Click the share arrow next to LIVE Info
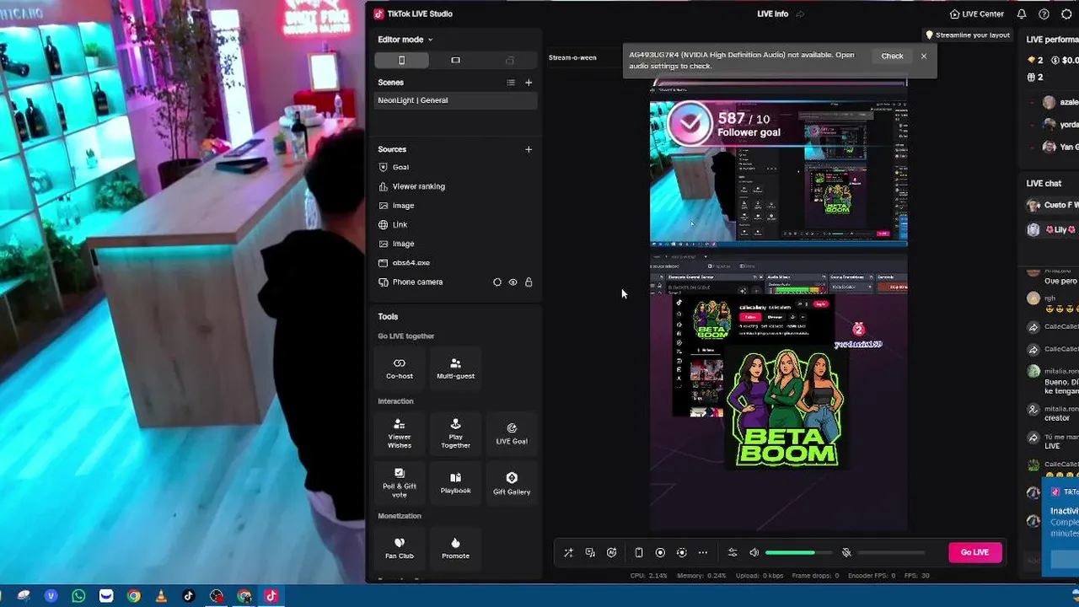The image size is (1079, 607). click(x=800, y=14)
